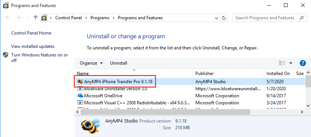Screen dimensions: 311x137
Task: Click the blue help question mark icon
Action: pyautogui.click(x=302, y=63)
